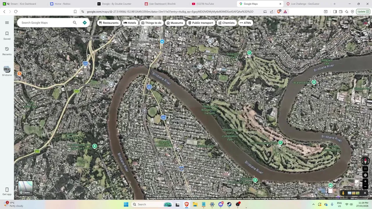
Task: Reset map compass to north
Action: 365,161
